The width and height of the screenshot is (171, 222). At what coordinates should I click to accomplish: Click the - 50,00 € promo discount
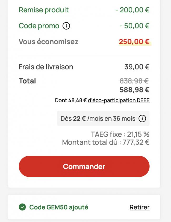point(134,26)
